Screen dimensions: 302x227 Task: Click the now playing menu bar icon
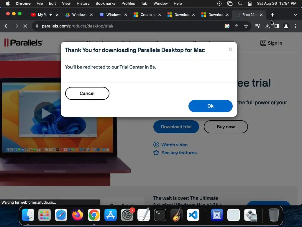pyautogui.click(x=219, y=4)
